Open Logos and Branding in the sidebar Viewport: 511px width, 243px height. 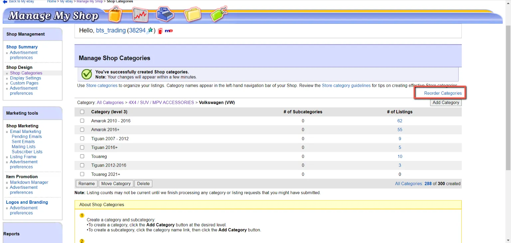[x=27, y=202]
